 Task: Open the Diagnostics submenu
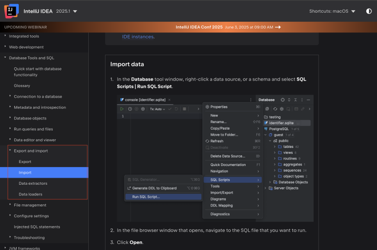(233, 214)
